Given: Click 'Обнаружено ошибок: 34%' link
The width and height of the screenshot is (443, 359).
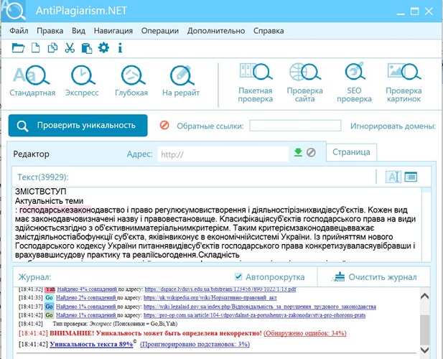Looking at the screenshot, I should [x=305, y=333].
